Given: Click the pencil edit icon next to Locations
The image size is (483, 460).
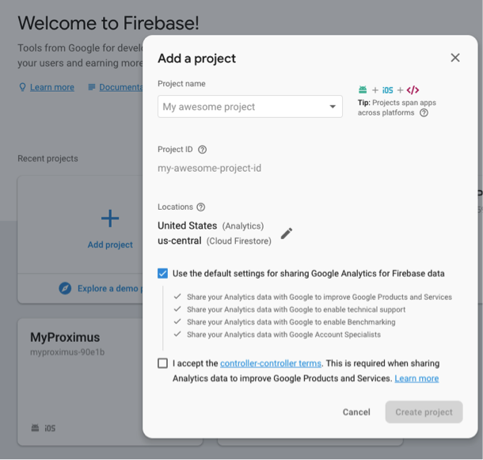Looking at the screenshot, I should point(287,233).
